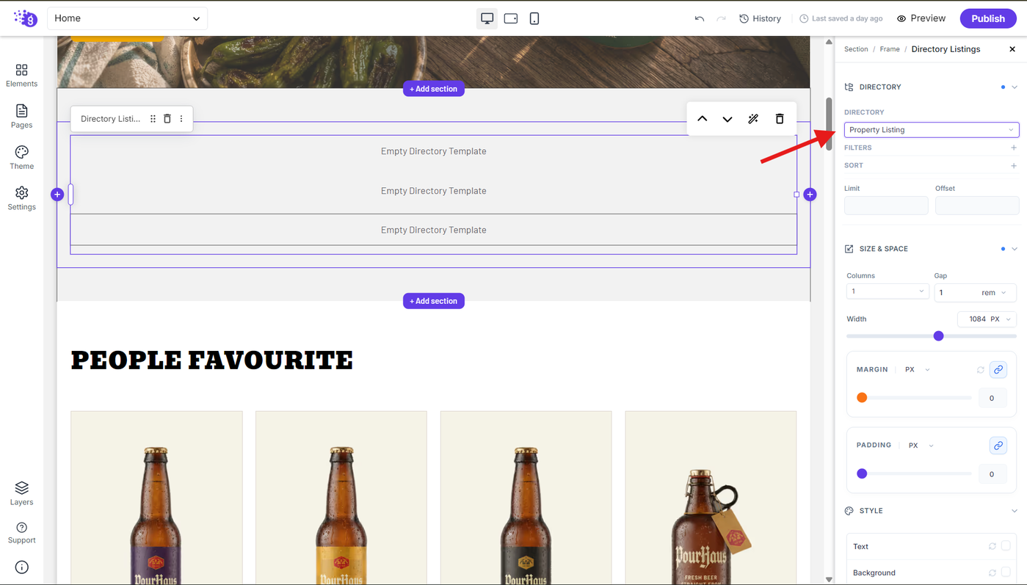The height and width of the screenshot is (585, 1027).
Task: Click the undo arrow icon
Action: 699,18
